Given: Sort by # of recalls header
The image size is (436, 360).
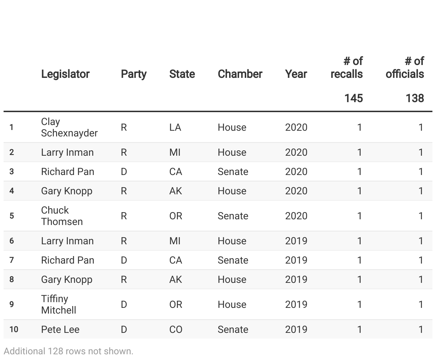Looking at the screenshot, I should click(347, 67).
